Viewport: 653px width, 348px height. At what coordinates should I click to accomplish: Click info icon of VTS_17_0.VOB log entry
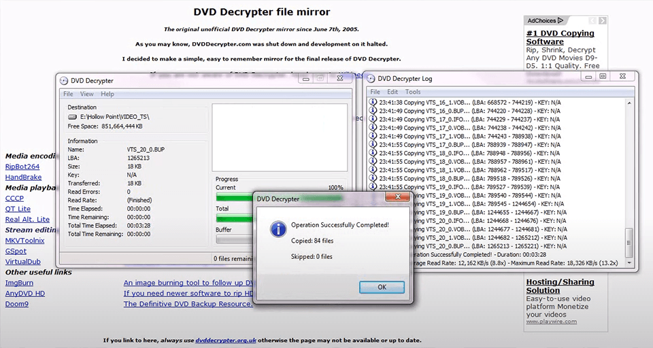[x=373, y=128]
